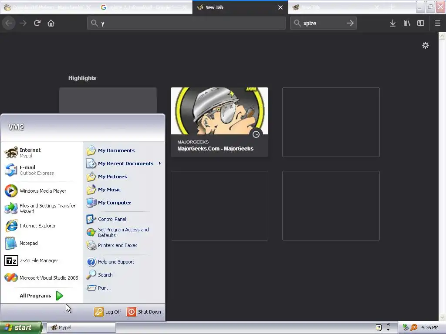Click the xpize search field
This screenshot has height=334, width=446.
click(x=323, y=23)
